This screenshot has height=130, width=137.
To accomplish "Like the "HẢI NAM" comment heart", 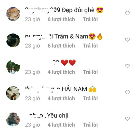I will (x=127, y=92).
